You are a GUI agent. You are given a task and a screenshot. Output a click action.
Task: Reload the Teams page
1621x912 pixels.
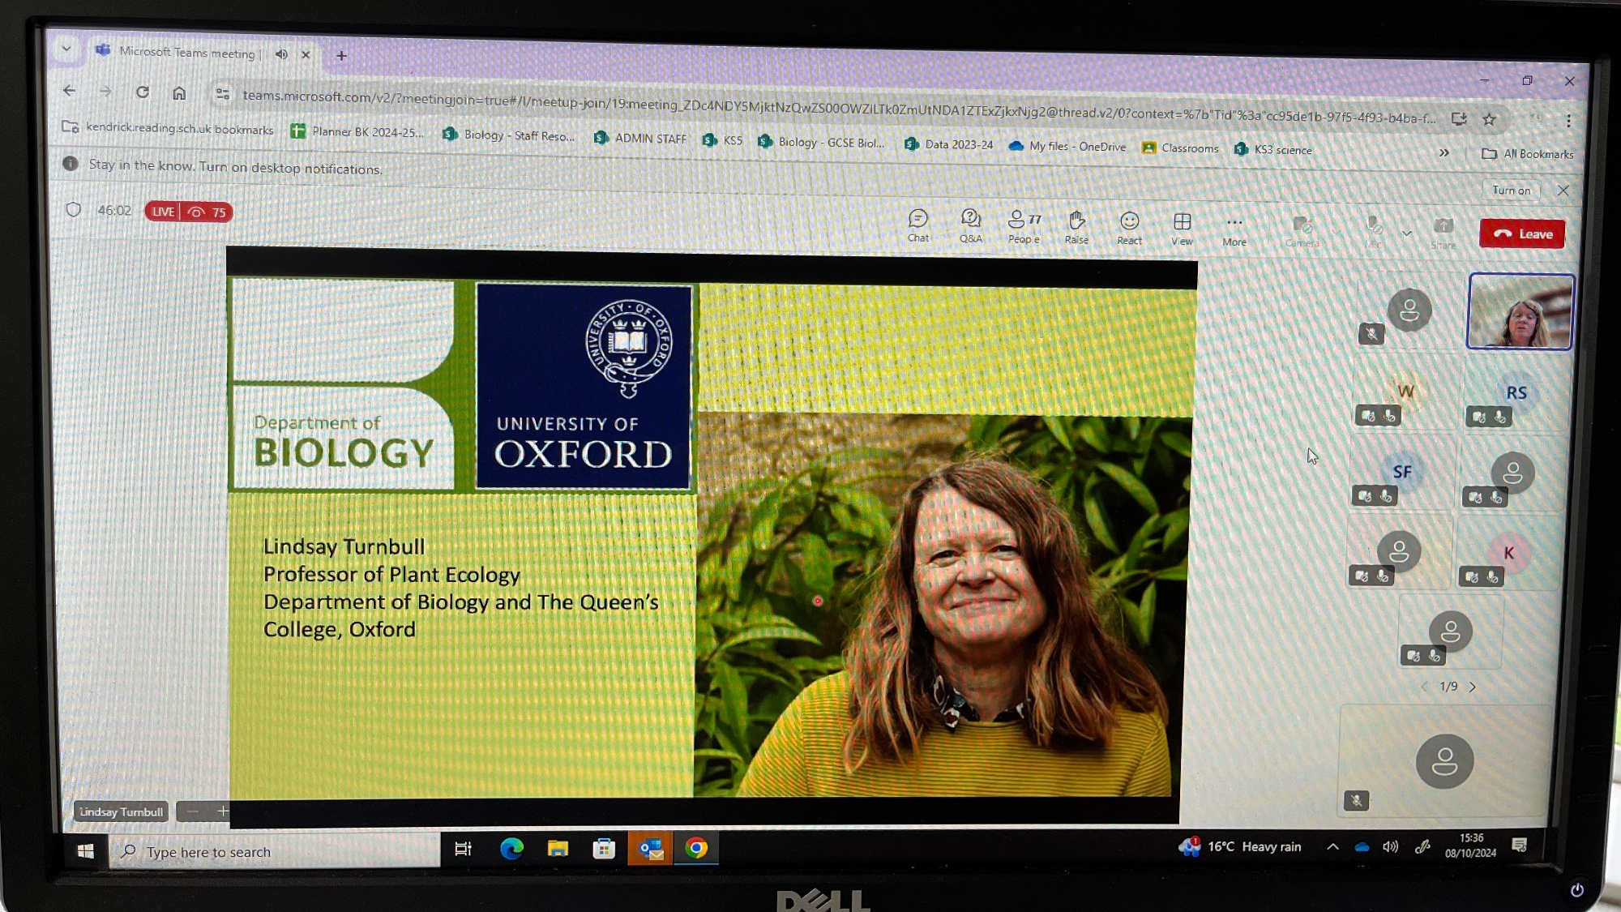143,92
